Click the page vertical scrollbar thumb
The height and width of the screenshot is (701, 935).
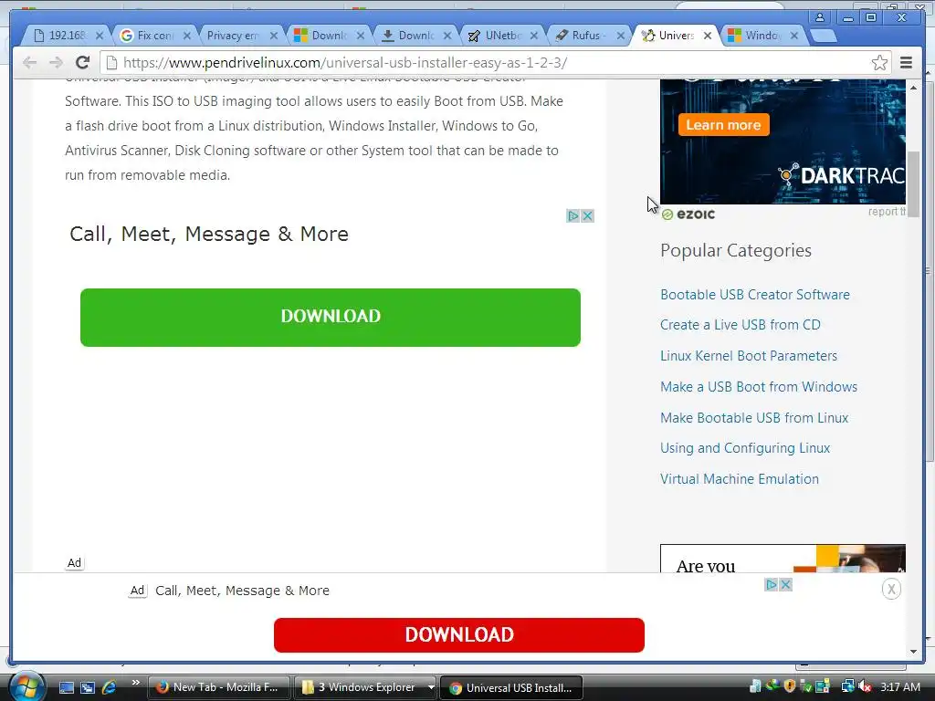pos(913,184)
